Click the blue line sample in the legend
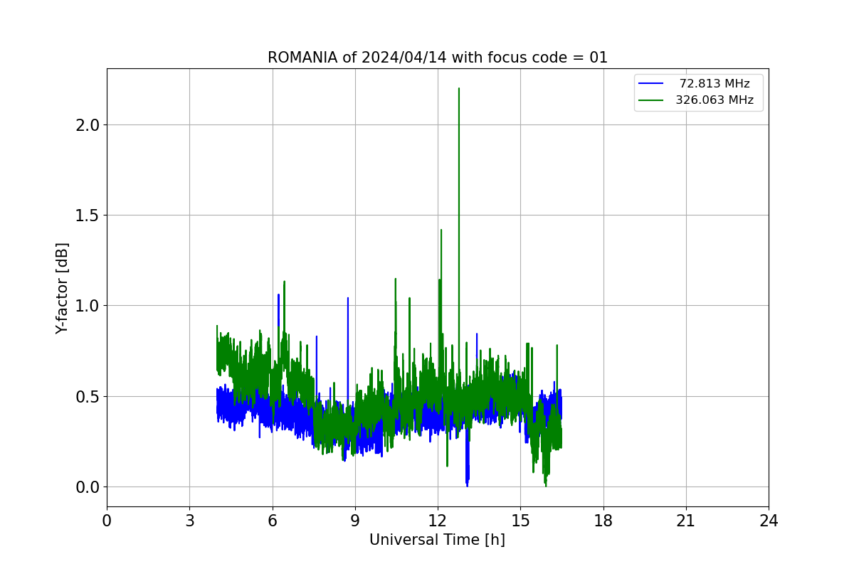 651,84
